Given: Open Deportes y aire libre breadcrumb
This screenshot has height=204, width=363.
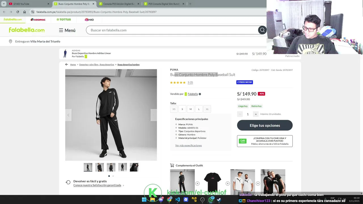Looking at the screenshot, I should pyautogui.click(x=96, y=65).
